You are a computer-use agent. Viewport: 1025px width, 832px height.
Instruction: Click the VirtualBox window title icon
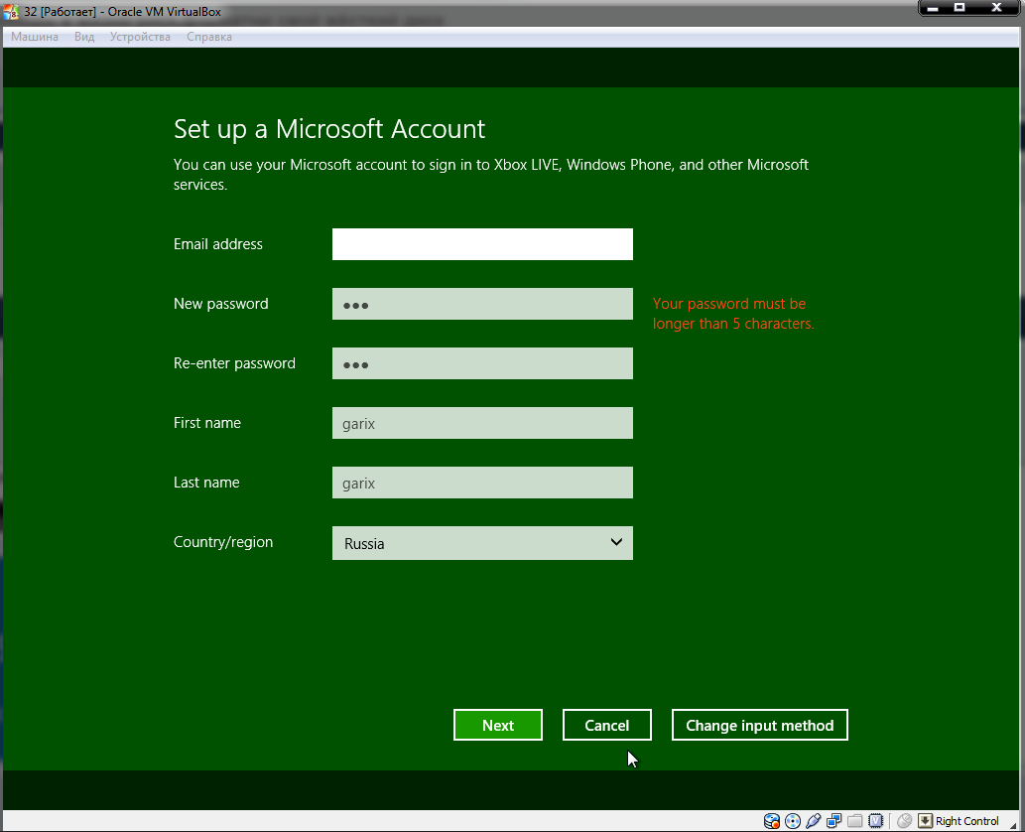point(11,12)
